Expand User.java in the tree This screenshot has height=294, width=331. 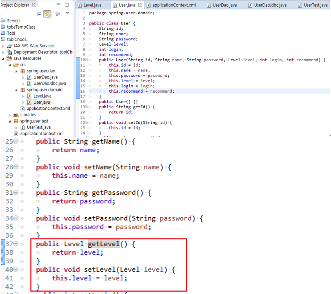pos(23,102)
